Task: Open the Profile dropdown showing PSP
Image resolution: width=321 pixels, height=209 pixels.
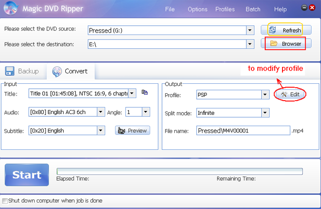Action: (x=265, y=95)
